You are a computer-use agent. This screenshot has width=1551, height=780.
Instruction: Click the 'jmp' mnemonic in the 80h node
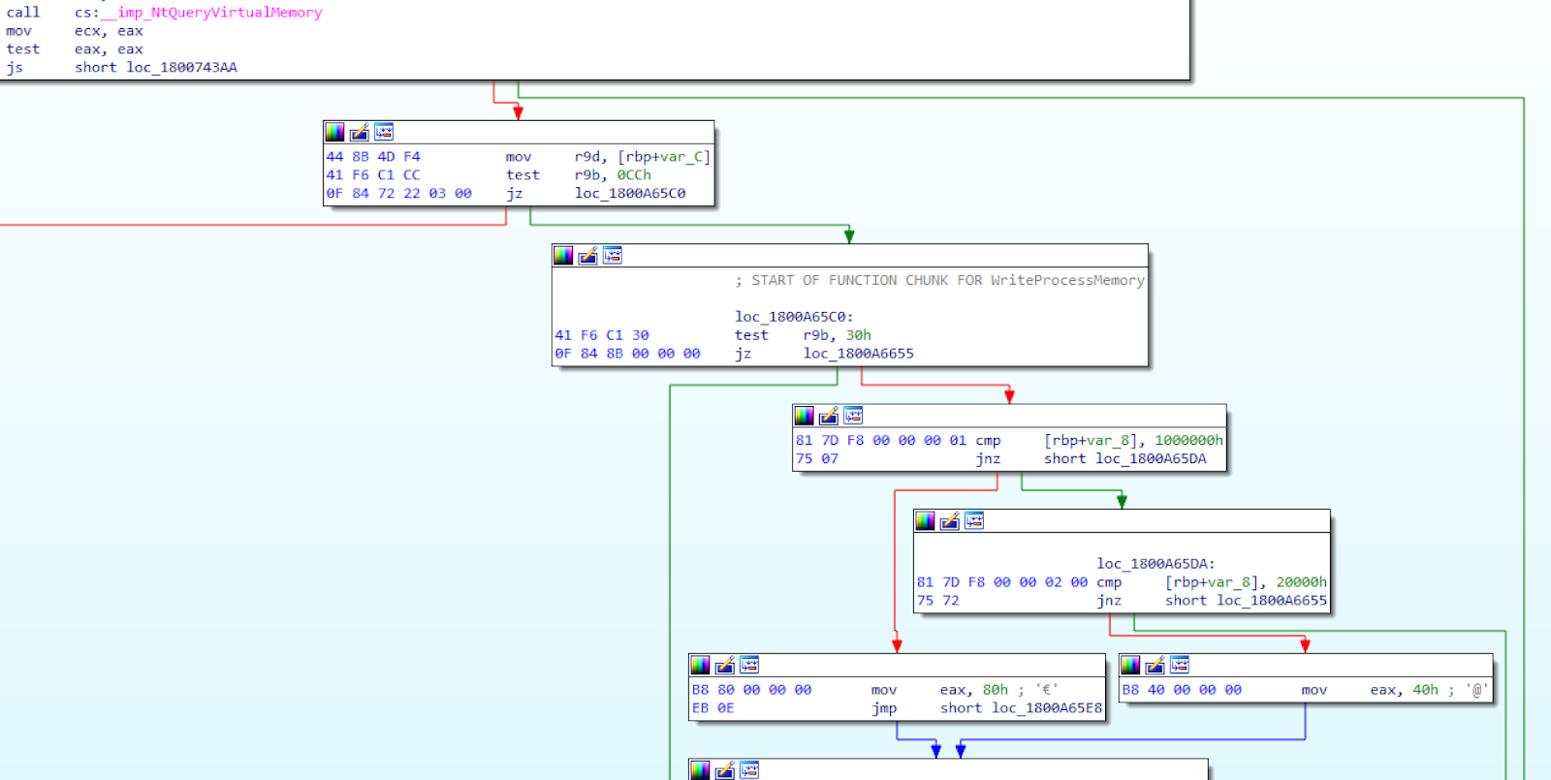click(884, 708)
